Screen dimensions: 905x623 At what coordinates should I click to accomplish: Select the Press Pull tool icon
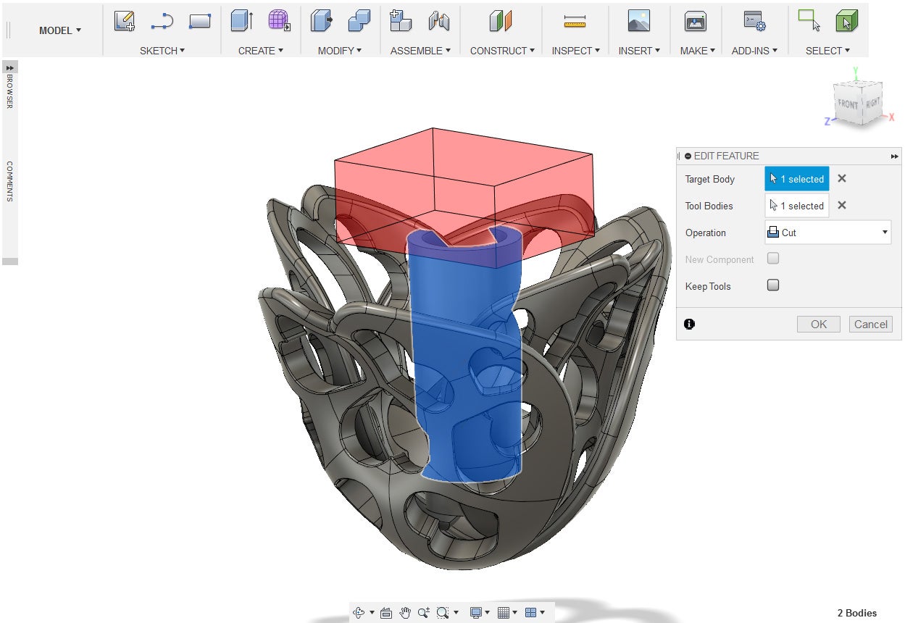tap(321, 22)
